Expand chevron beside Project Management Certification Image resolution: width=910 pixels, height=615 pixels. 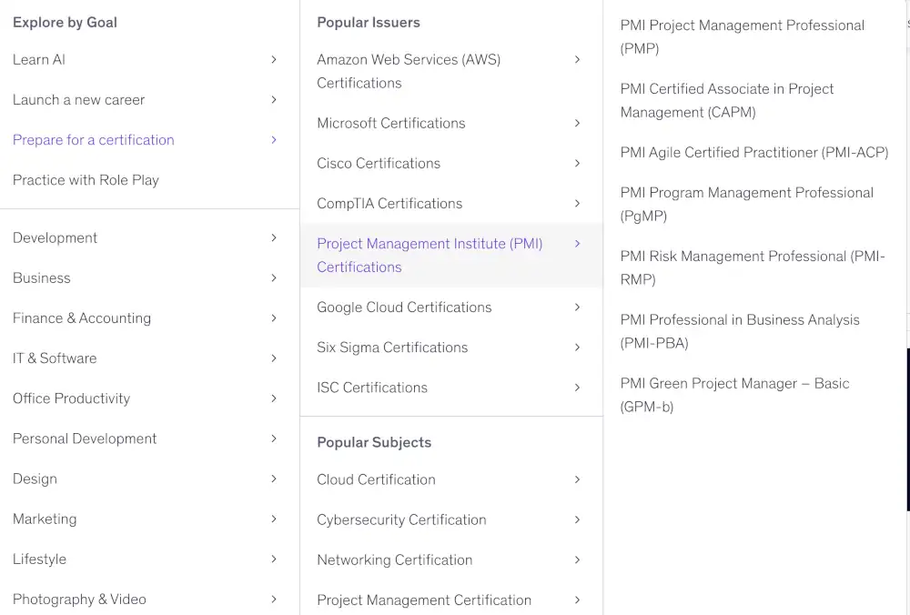click(578, 600)
